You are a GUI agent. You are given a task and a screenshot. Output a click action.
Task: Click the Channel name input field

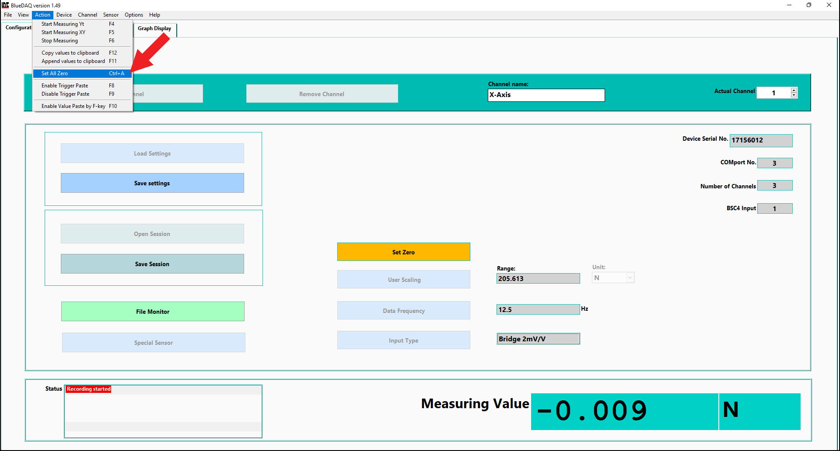click(546, 95)
